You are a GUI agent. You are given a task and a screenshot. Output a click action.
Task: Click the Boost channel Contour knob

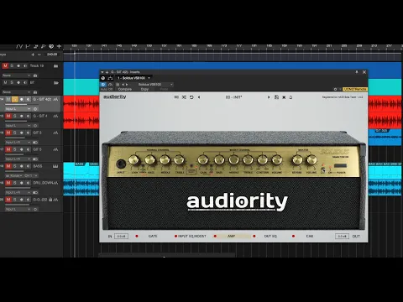click(262, 160)
